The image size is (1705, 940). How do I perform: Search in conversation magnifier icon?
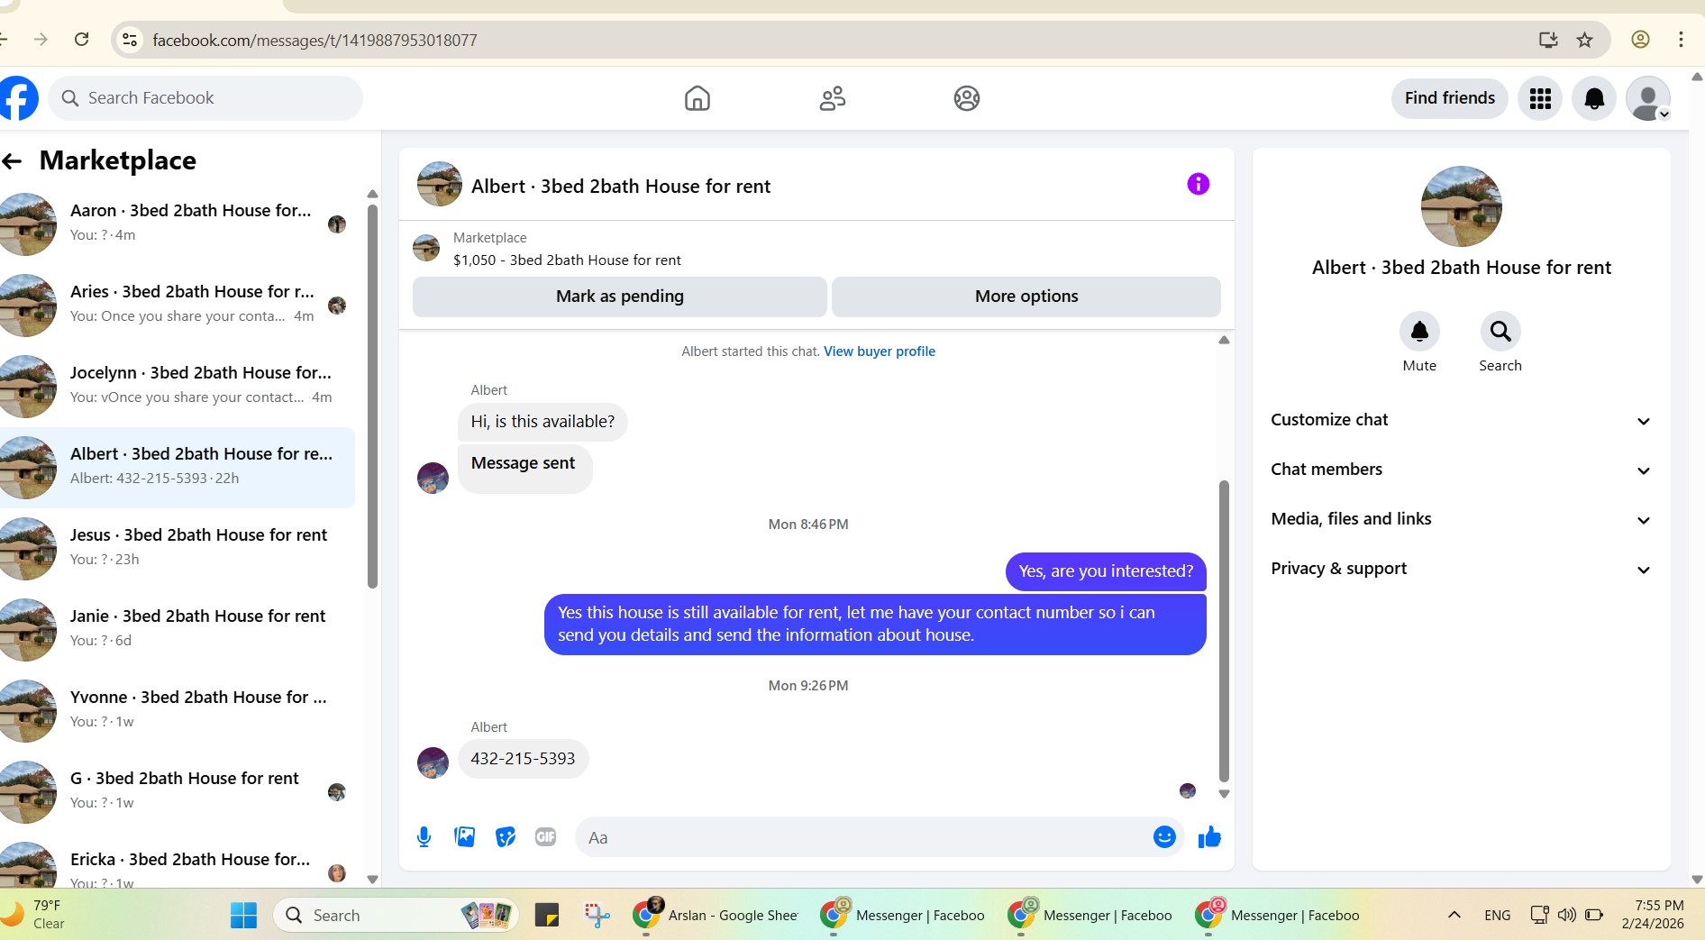coord(1500,332)
